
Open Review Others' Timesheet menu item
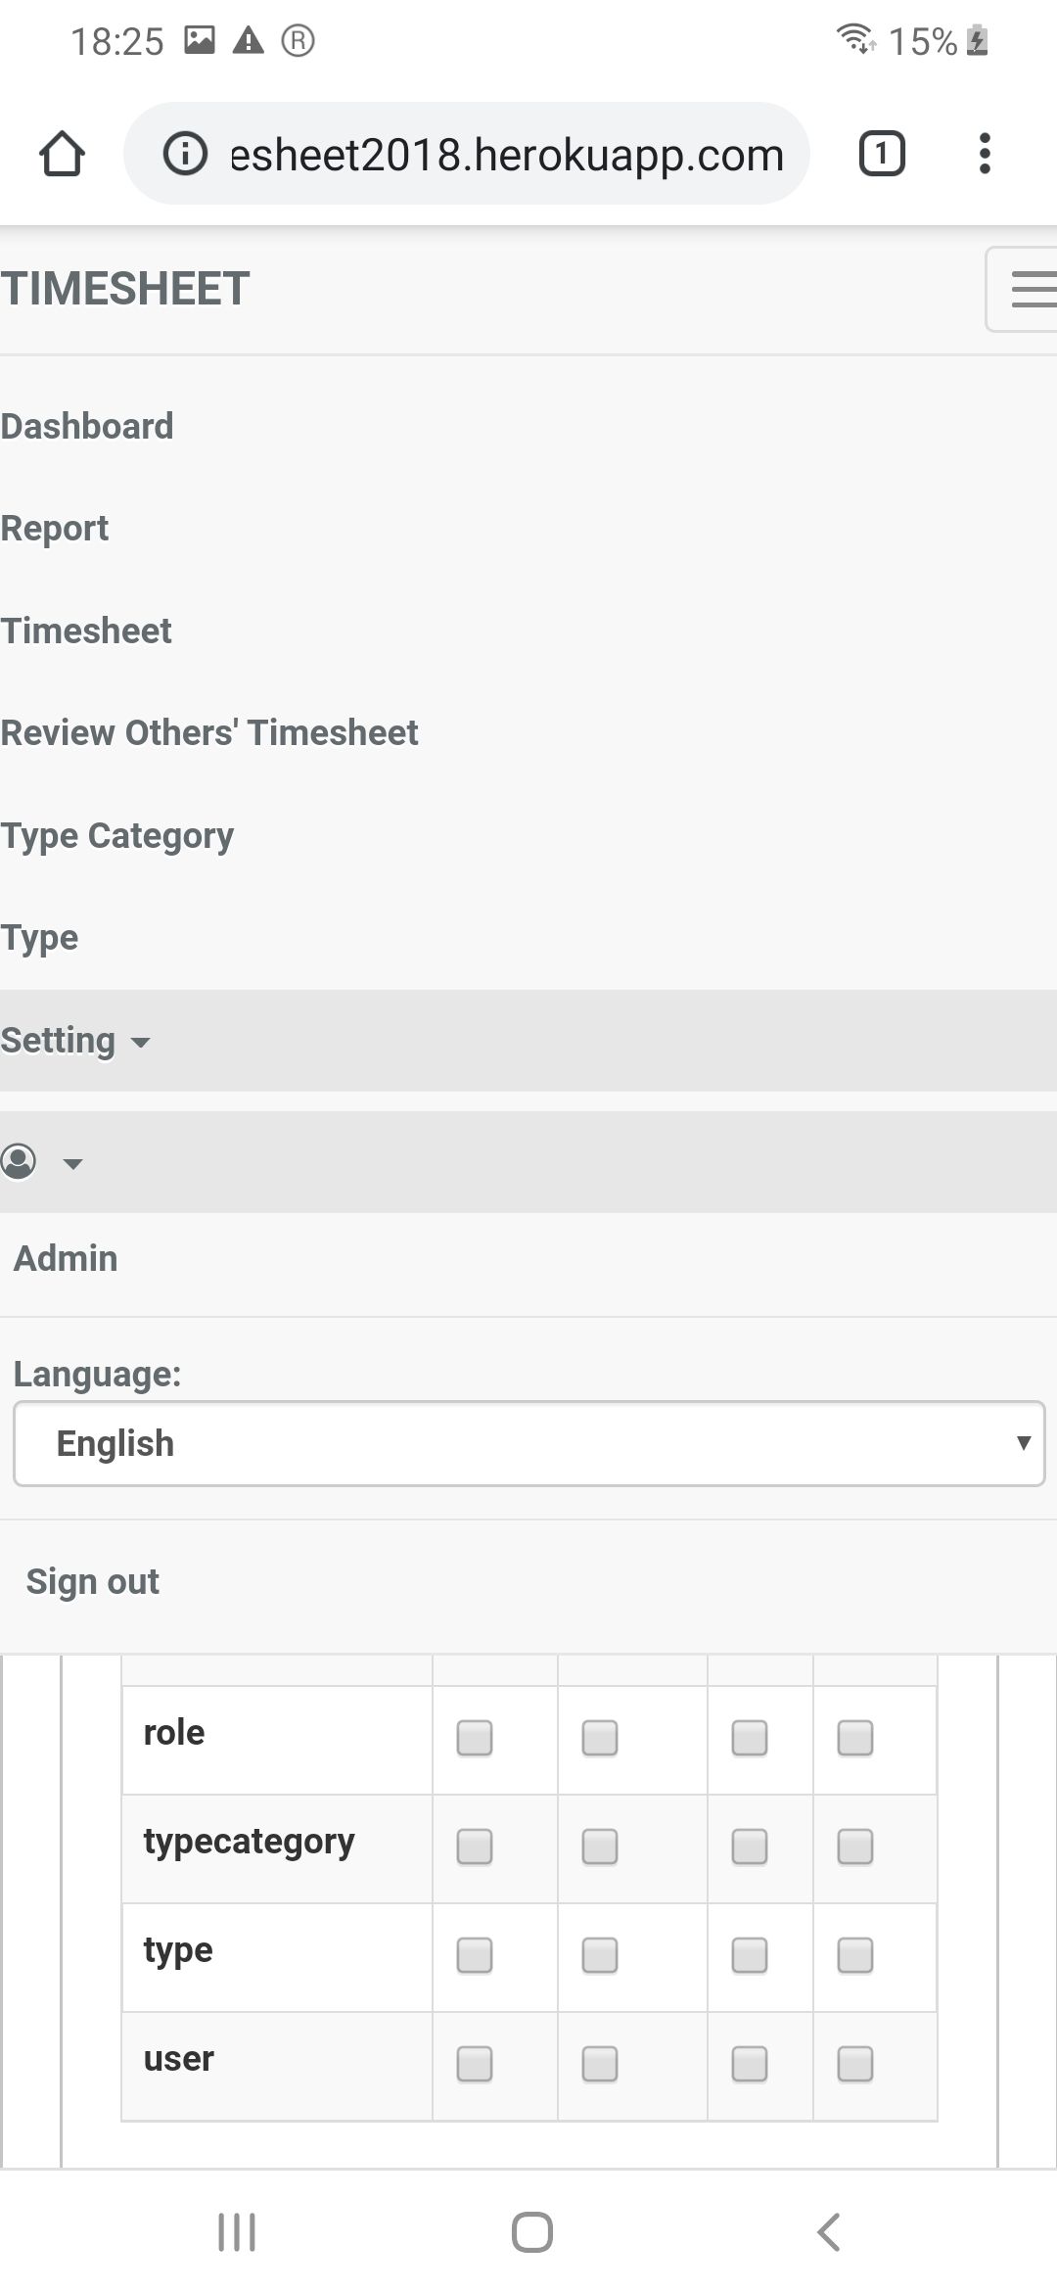click(x=209, y=733)
